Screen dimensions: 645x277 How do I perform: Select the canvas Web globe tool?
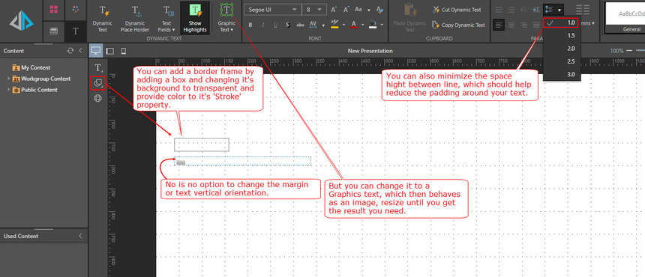tap(98, 98)
